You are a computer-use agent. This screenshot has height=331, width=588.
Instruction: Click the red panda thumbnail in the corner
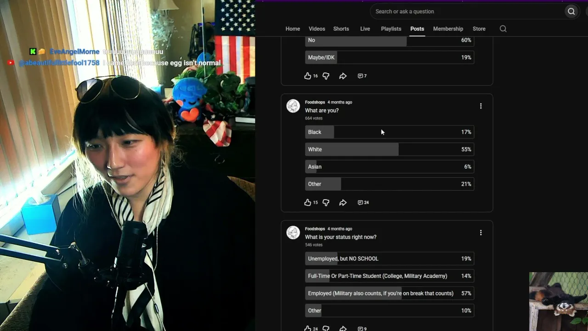pyautogui.click(x=559, y=302)
